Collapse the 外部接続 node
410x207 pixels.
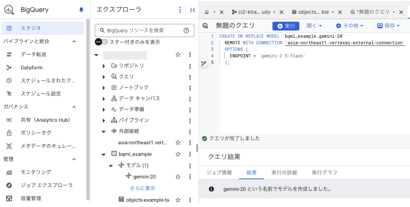(x=104, y=132)
